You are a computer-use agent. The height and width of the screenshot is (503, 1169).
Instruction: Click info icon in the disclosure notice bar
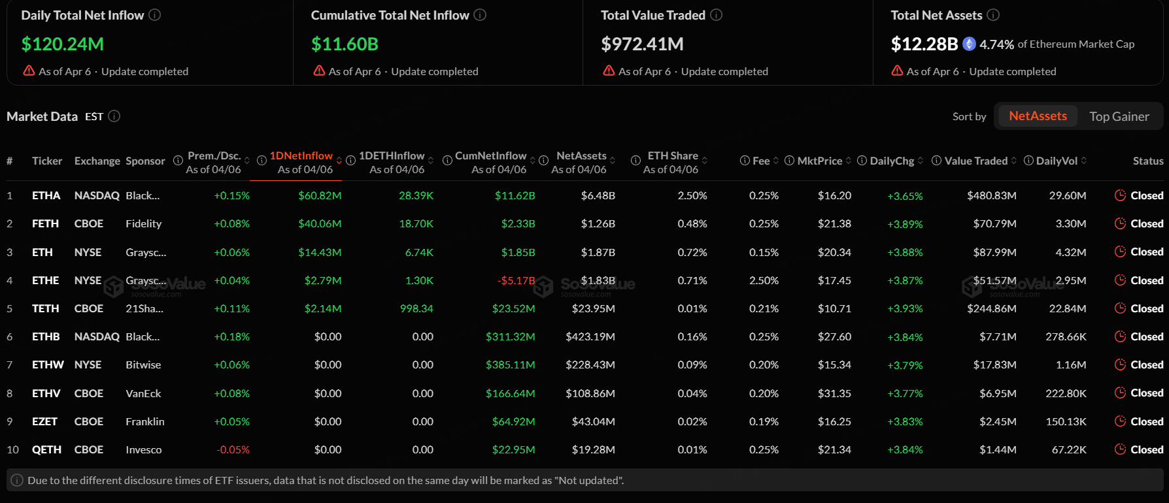[18, 480]
